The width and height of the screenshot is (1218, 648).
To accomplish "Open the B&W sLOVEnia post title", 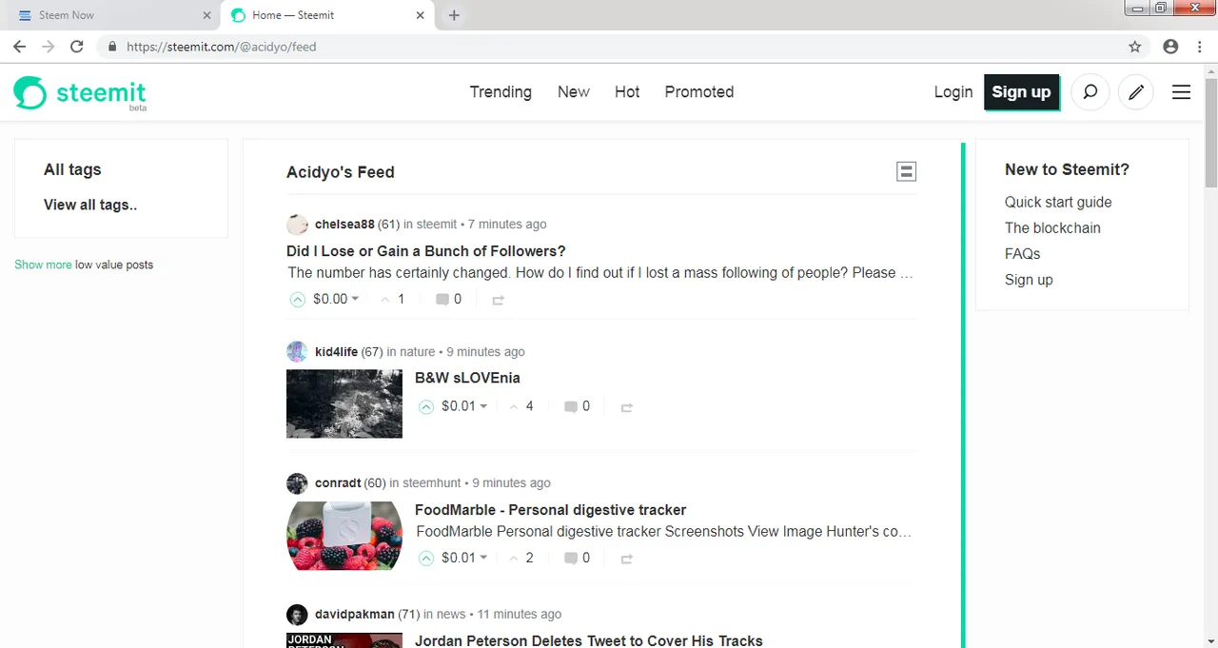I will 467,378.
